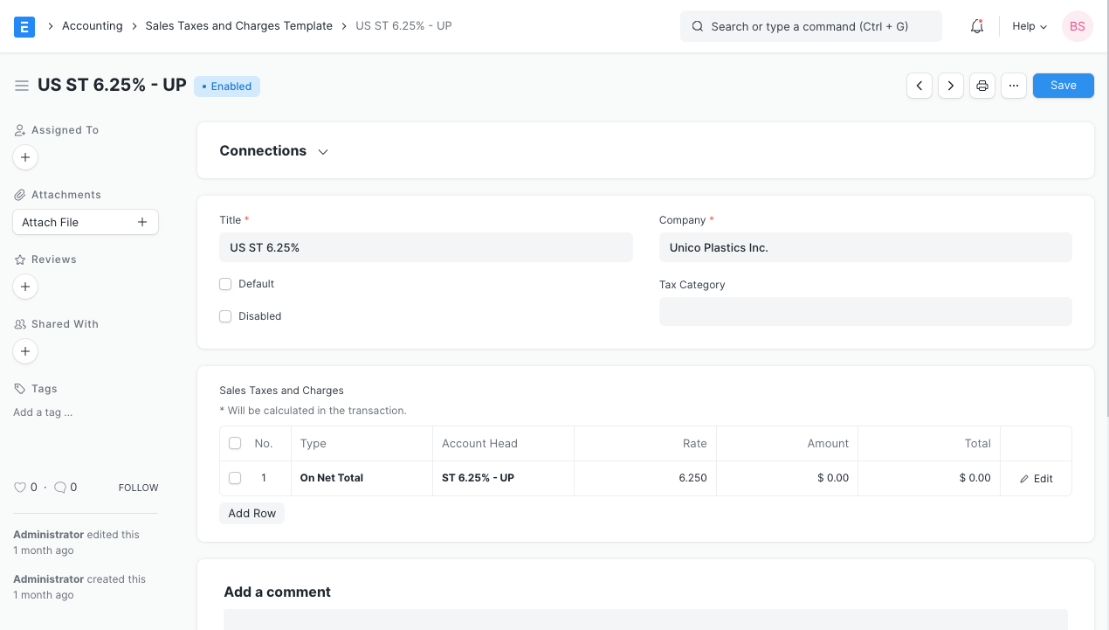Open the Tax Category dropdown field
This screenshot has height=630, width=1109.
[864, 311]
